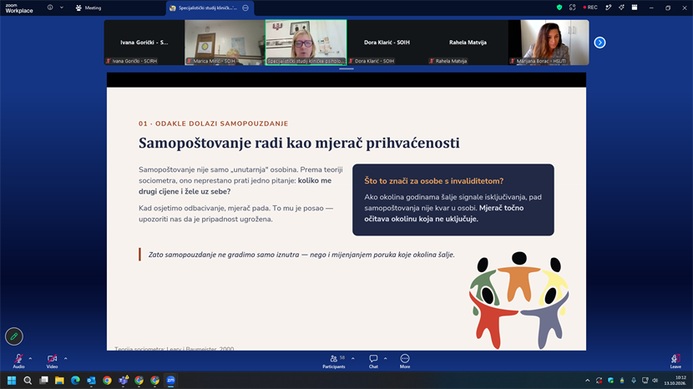This screenshot has width=693, height=389.
Task: Select Ivana Gorički participant tile
Action: pos(144,43)
